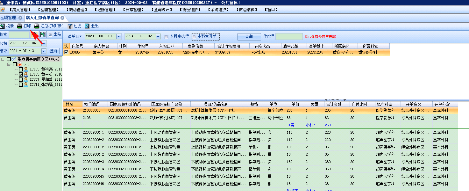Click the 220302006-3 price code cell
The image size is (469, 191).
[95, 162]
